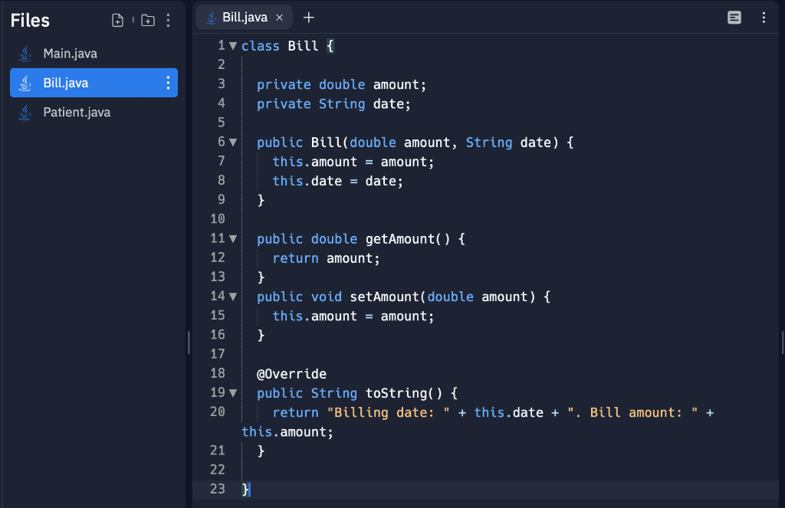
Task: Collapse the toString method on line 19
Action: 232,392
